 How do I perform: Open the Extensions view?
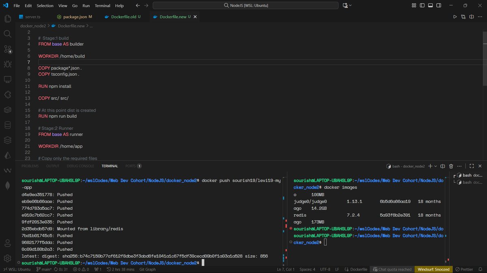pyautogui.click(x=7, y=94)
